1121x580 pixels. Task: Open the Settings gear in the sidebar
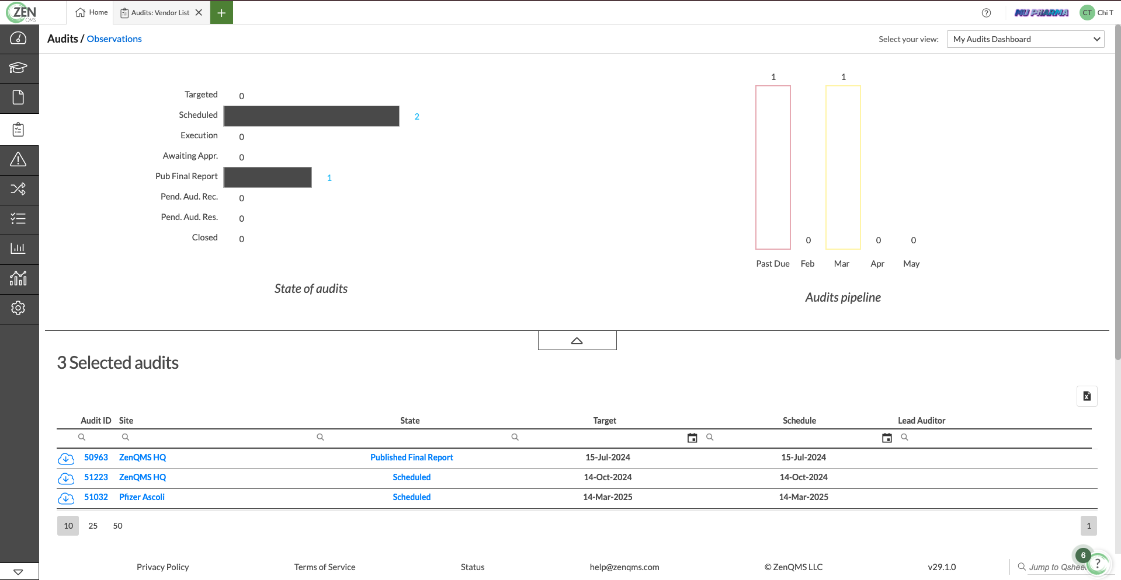coord(18,309)
